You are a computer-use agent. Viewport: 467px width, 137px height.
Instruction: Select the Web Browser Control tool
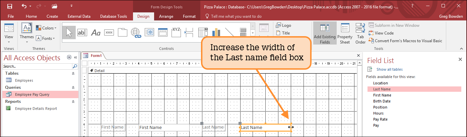[x=149, y=32]
